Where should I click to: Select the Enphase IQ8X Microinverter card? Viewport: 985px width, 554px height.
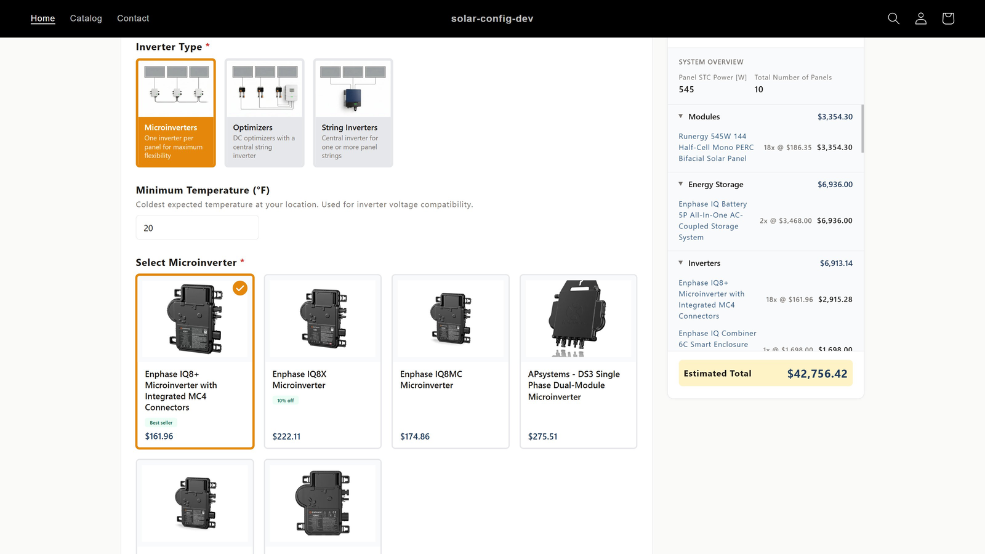point(323,361)
